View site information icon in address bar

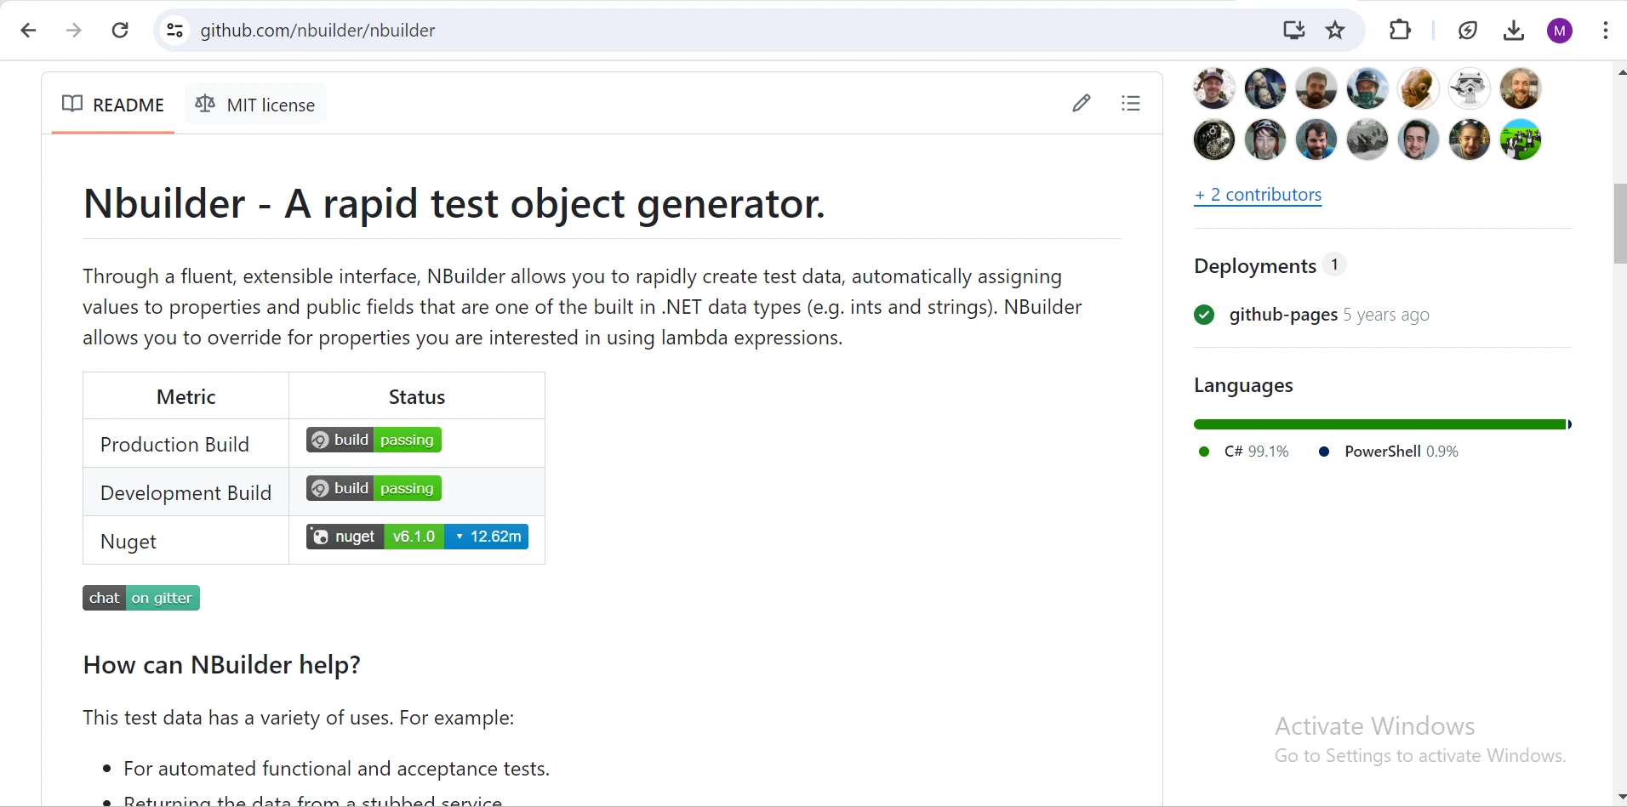click(174, 31)
